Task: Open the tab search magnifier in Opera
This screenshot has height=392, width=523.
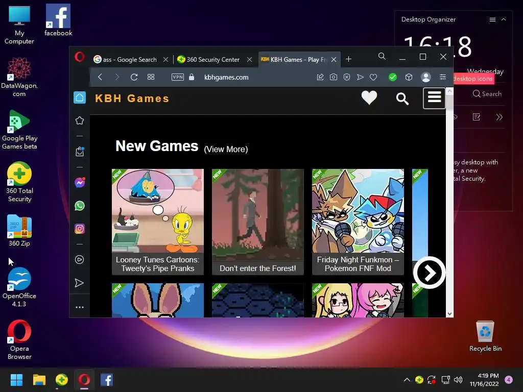Action: pos(382,56)
